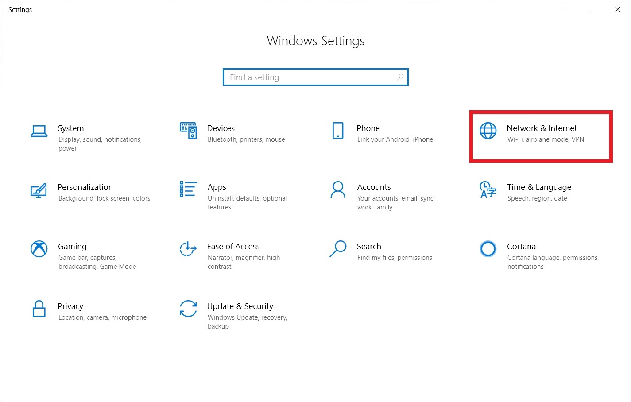Screen dimensions: 631x402
Task: Click 'Link your Android, iPhone' description
Action: (x=395, y=139)
